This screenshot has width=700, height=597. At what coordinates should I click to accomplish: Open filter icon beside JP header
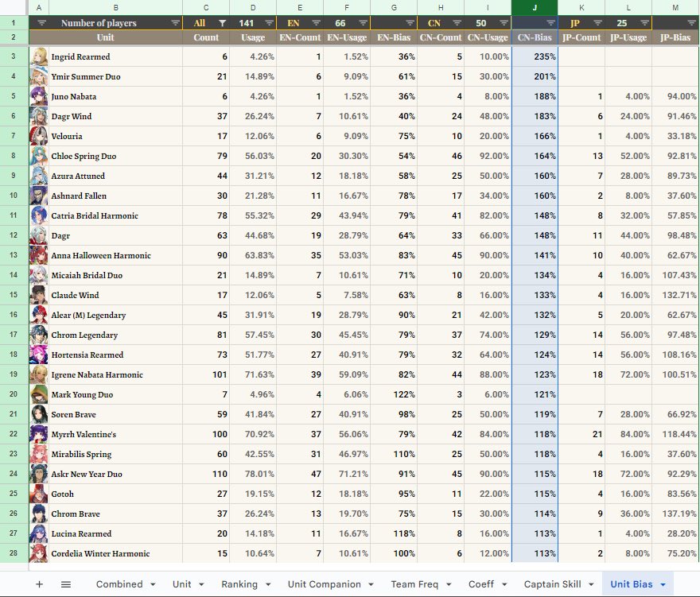click(597, 23)
